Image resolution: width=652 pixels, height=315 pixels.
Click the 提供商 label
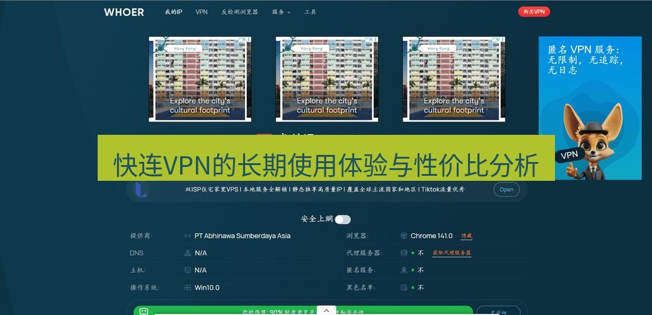pos(141,236)
